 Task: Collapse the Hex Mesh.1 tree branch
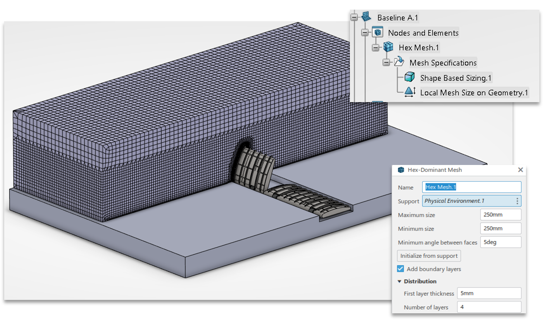[x=376, y=47]
